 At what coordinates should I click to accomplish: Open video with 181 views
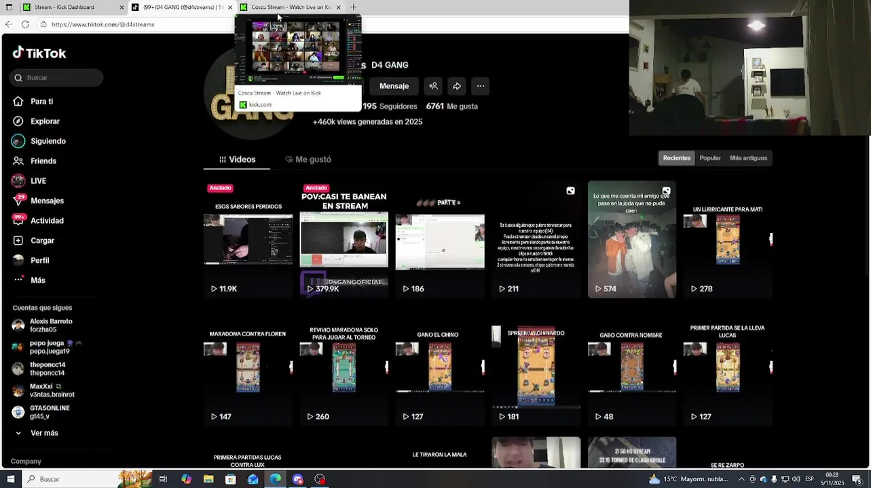(x=536, y=367)
